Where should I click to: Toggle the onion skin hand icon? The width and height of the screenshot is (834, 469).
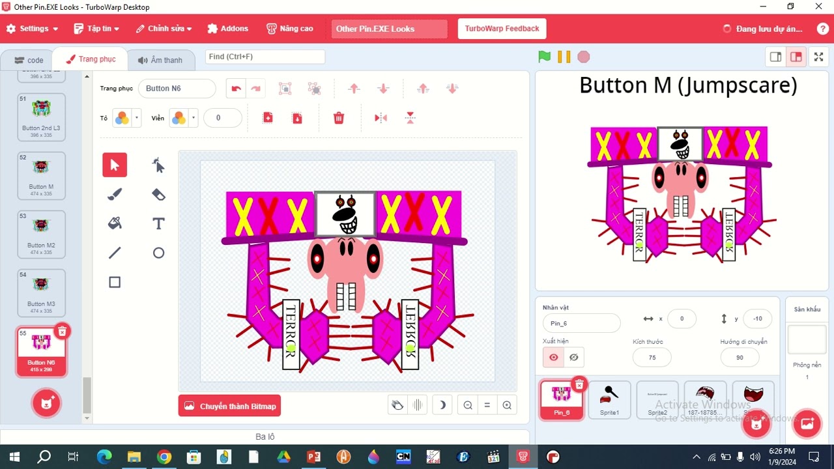coord(397,405)
